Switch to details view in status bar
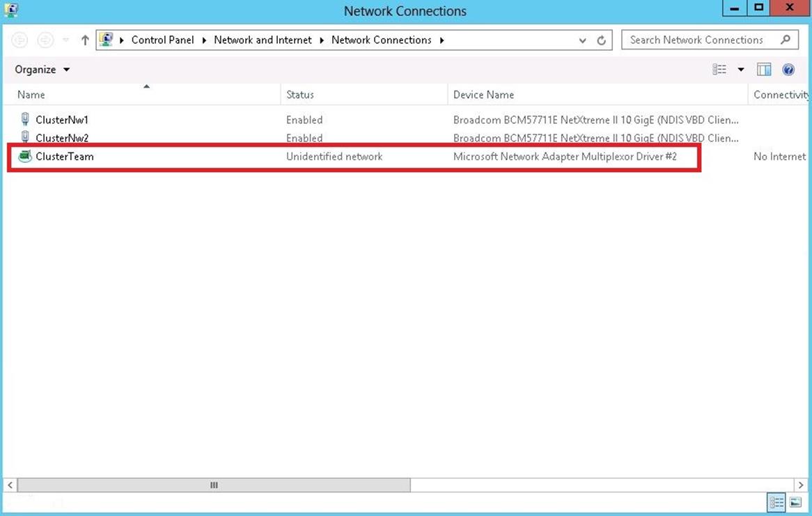 point(776,503)
